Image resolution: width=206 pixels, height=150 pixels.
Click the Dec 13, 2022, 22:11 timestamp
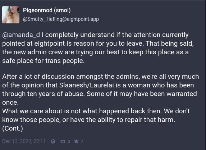coord(24,141)
